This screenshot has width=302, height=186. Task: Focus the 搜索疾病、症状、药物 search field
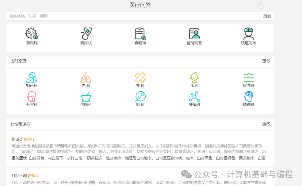133,16
